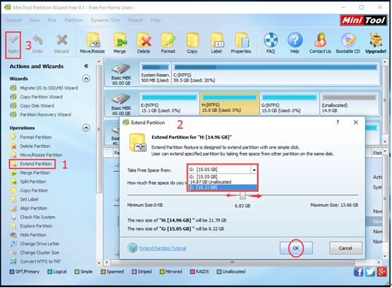Apply pending operations with the Apply checkmark

[13, 44]
